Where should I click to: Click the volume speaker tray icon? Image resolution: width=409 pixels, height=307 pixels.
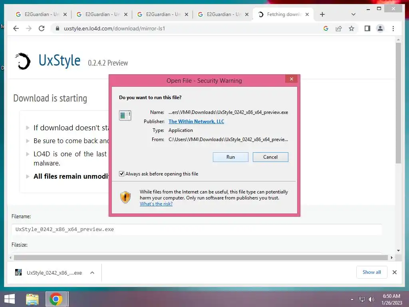click(x=371, y=299)
